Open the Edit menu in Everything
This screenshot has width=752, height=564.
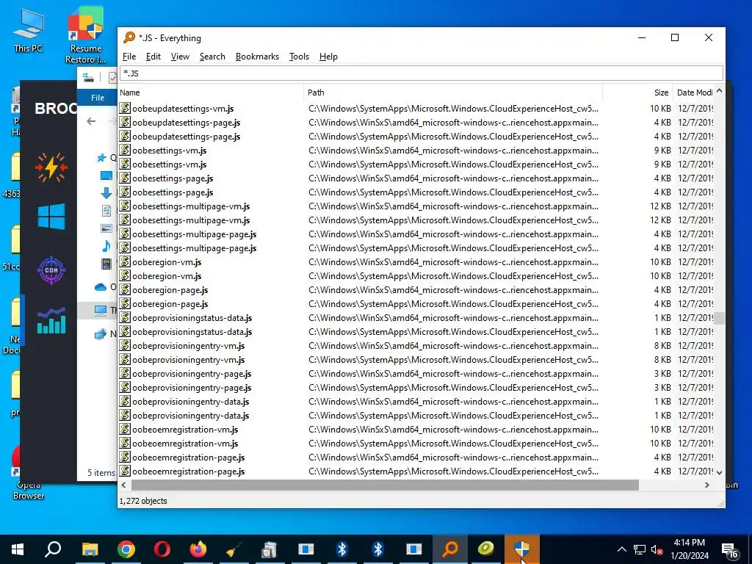[x=153, y=57]
